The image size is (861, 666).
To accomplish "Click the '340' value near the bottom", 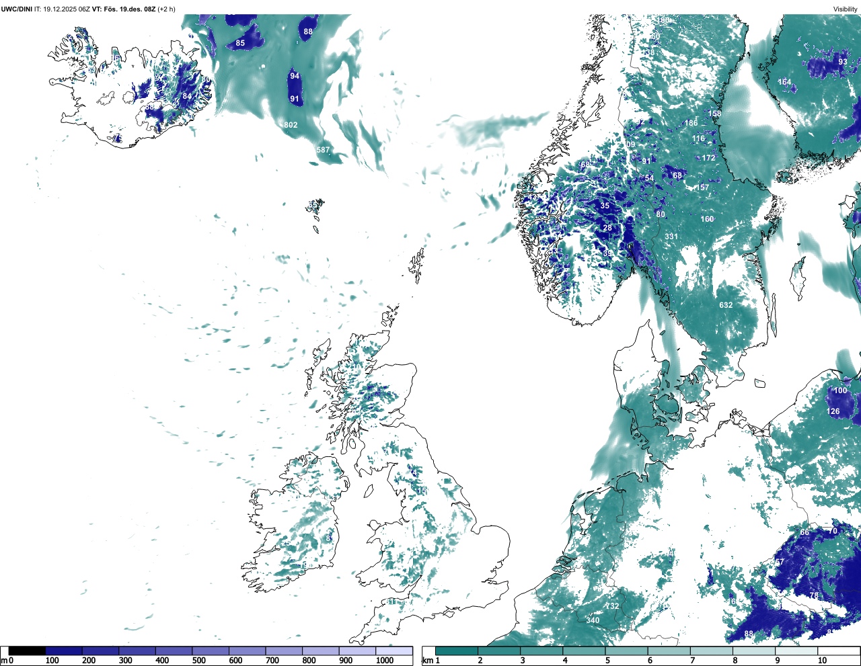I will pyautogui.click(x=593, y=620).
